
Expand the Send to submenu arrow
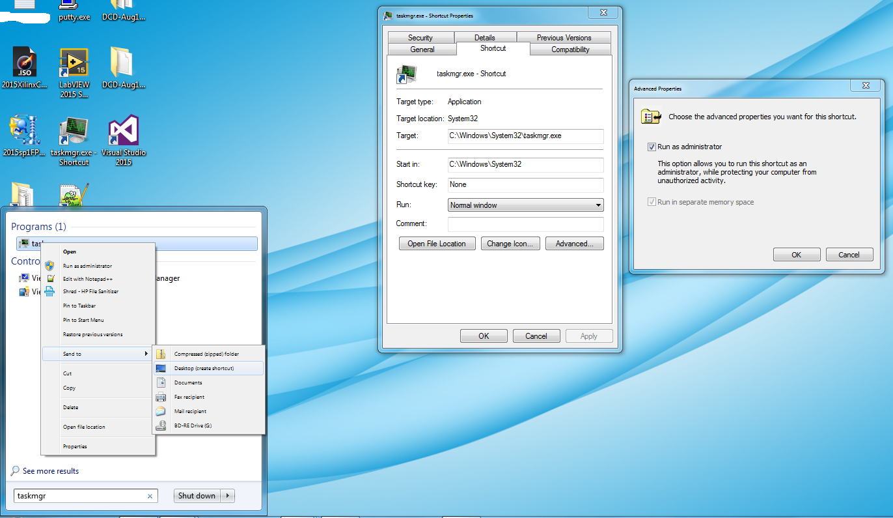[x=146, y=354]
